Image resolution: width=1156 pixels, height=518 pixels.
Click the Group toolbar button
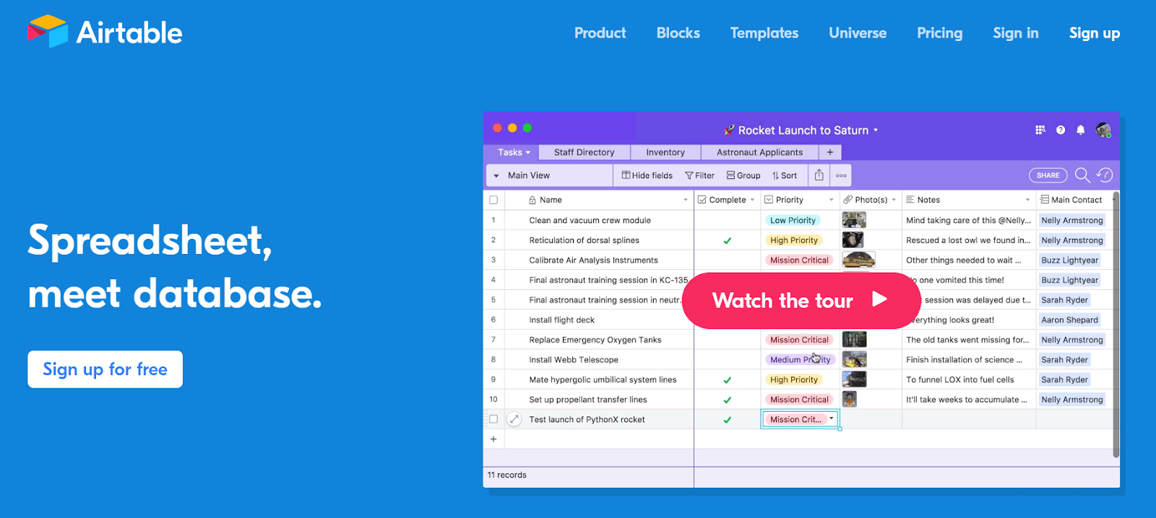[743, 175]
